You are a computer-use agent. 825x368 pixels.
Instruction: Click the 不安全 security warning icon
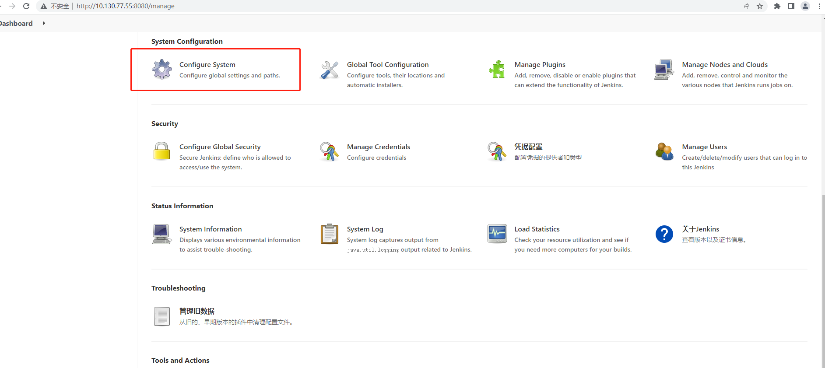[44, 6]
